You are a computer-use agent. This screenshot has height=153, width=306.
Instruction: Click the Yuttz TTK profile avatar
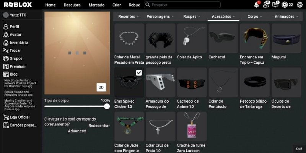(x=6, y=15)
